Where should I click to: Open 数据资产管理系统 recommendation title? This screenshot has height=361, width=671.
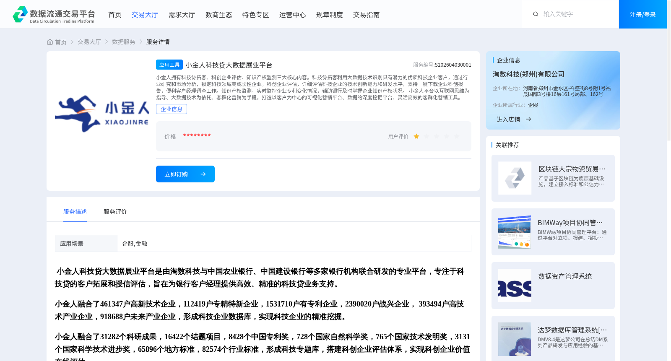click(x=565, y=276)
